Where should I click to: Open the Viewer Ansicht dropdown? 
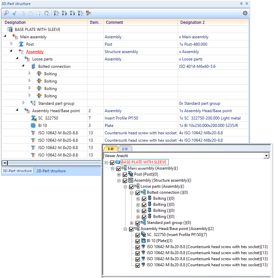267,156
